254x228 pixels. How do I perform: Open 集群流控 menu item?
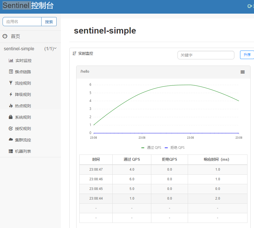23,140
